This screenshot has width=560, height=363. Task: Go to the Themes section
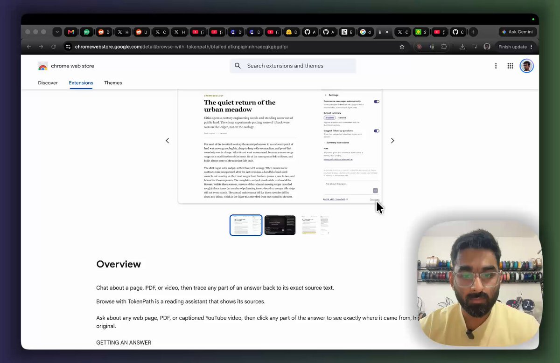coord(113,83)
